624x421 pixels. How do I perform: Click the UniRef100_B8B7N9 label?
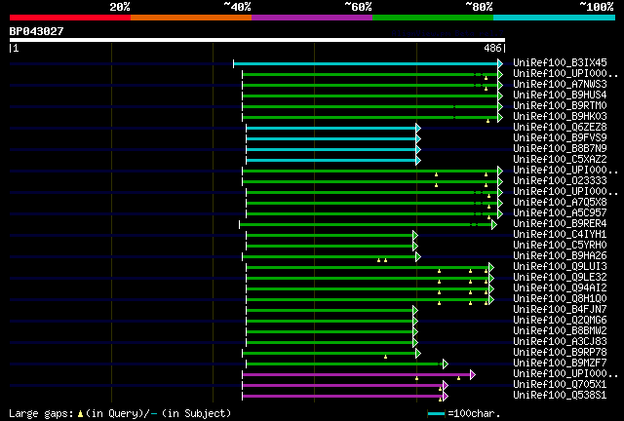[x=560, y=149]
